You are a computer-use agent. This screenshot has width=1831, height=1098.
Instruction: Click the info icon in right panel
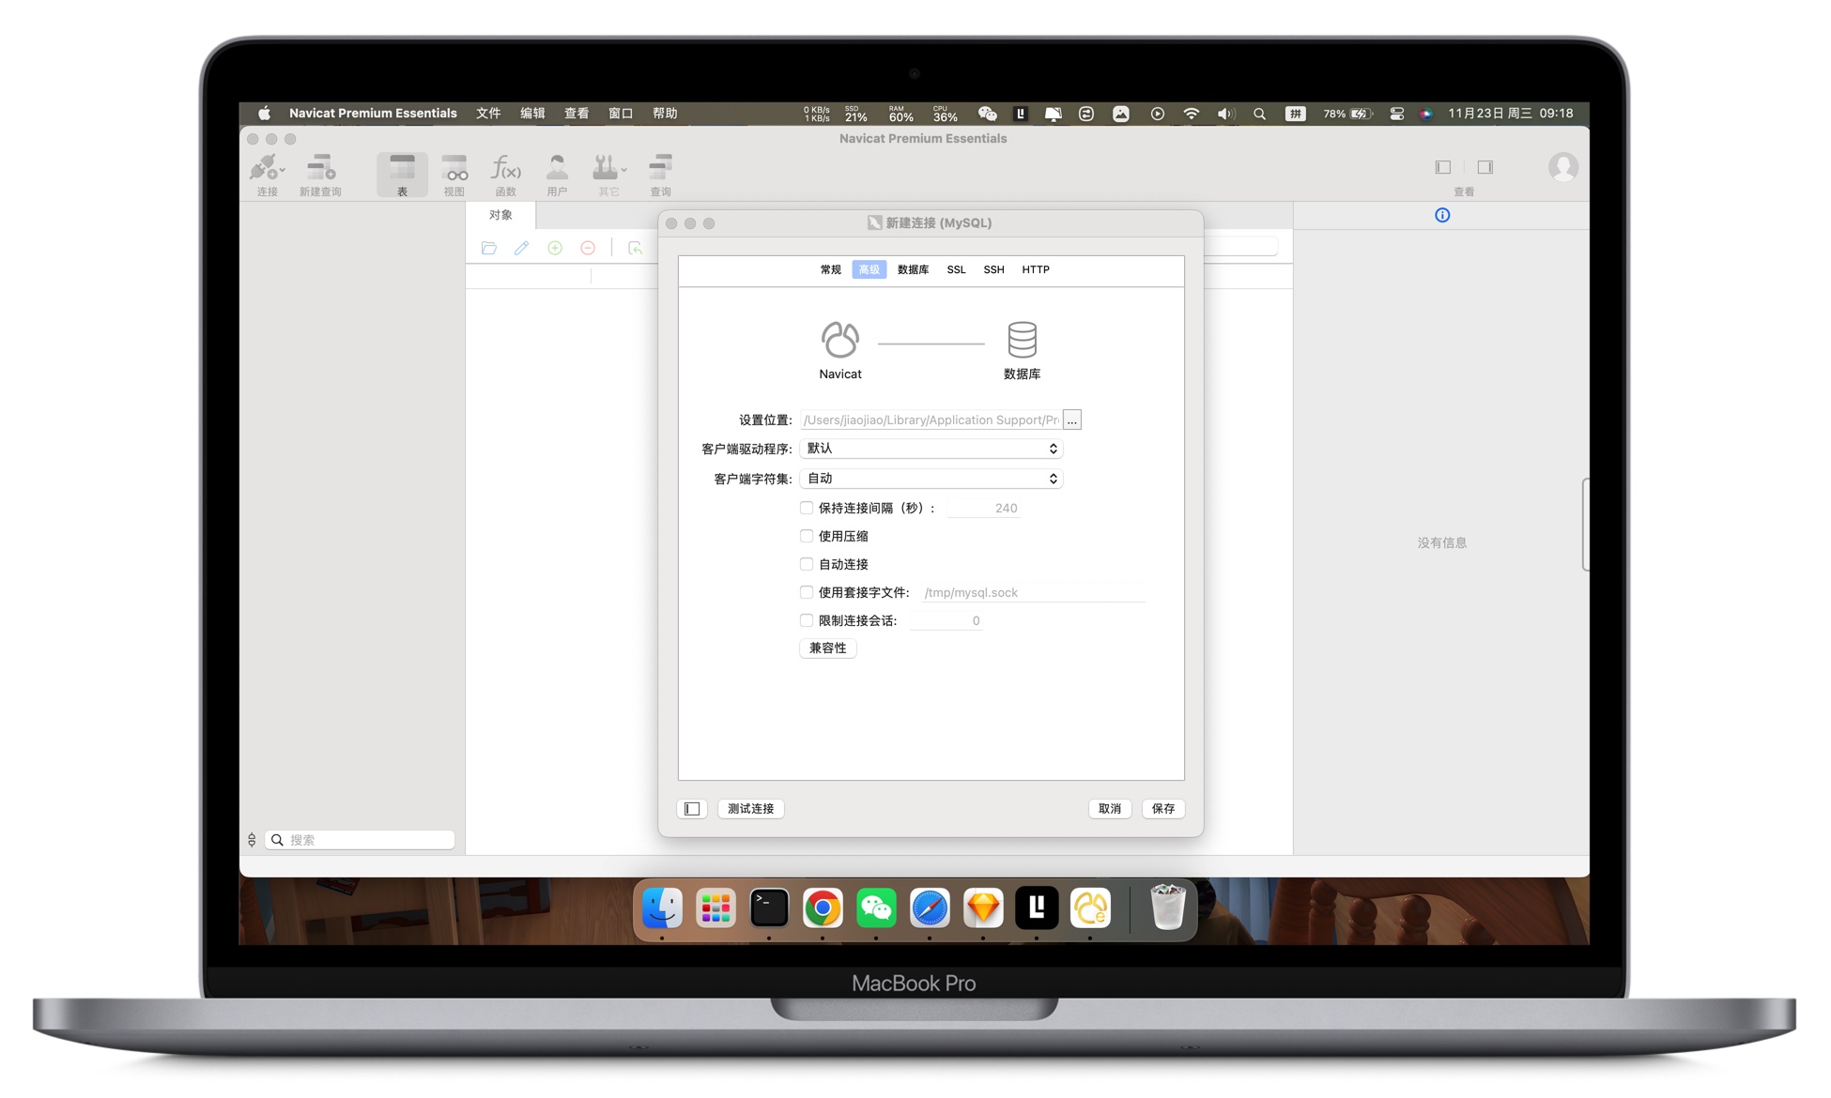tap(1442, 215)
